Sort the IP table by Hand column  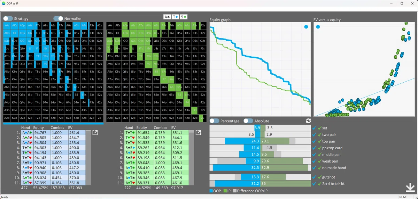[x=129, y=128]
